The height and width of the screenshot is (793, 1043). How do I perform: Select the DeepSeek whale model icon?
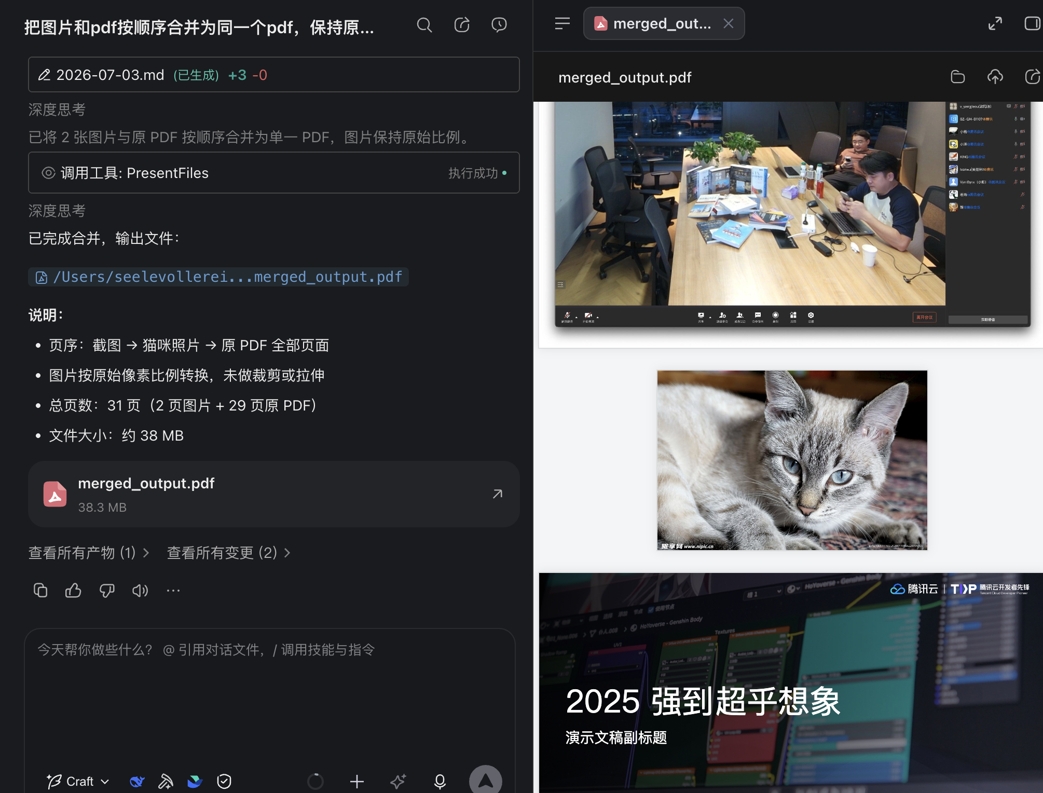(x=137, y=782)
